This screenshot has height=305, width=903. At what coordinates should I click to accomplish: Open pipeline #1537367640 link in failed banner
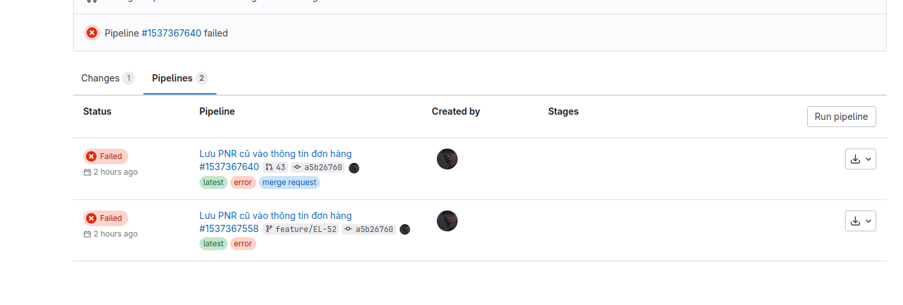[x=171, y=33]
